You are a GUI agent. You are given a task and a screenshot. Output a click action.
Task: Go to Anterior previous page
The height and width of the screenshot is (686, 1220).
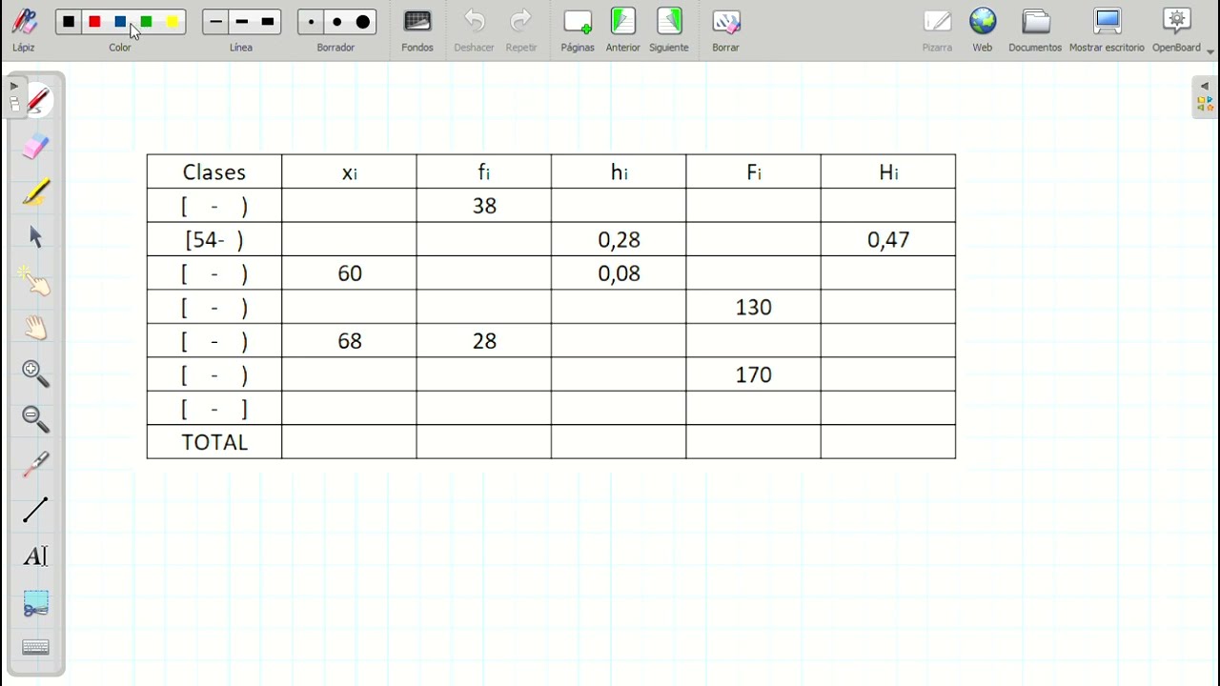pos(623,30)
